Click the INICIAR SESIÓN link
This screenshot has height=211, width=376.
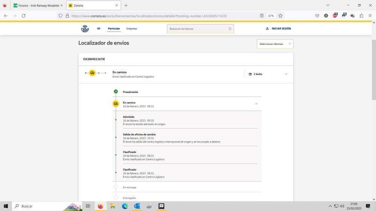click(278, 28)
